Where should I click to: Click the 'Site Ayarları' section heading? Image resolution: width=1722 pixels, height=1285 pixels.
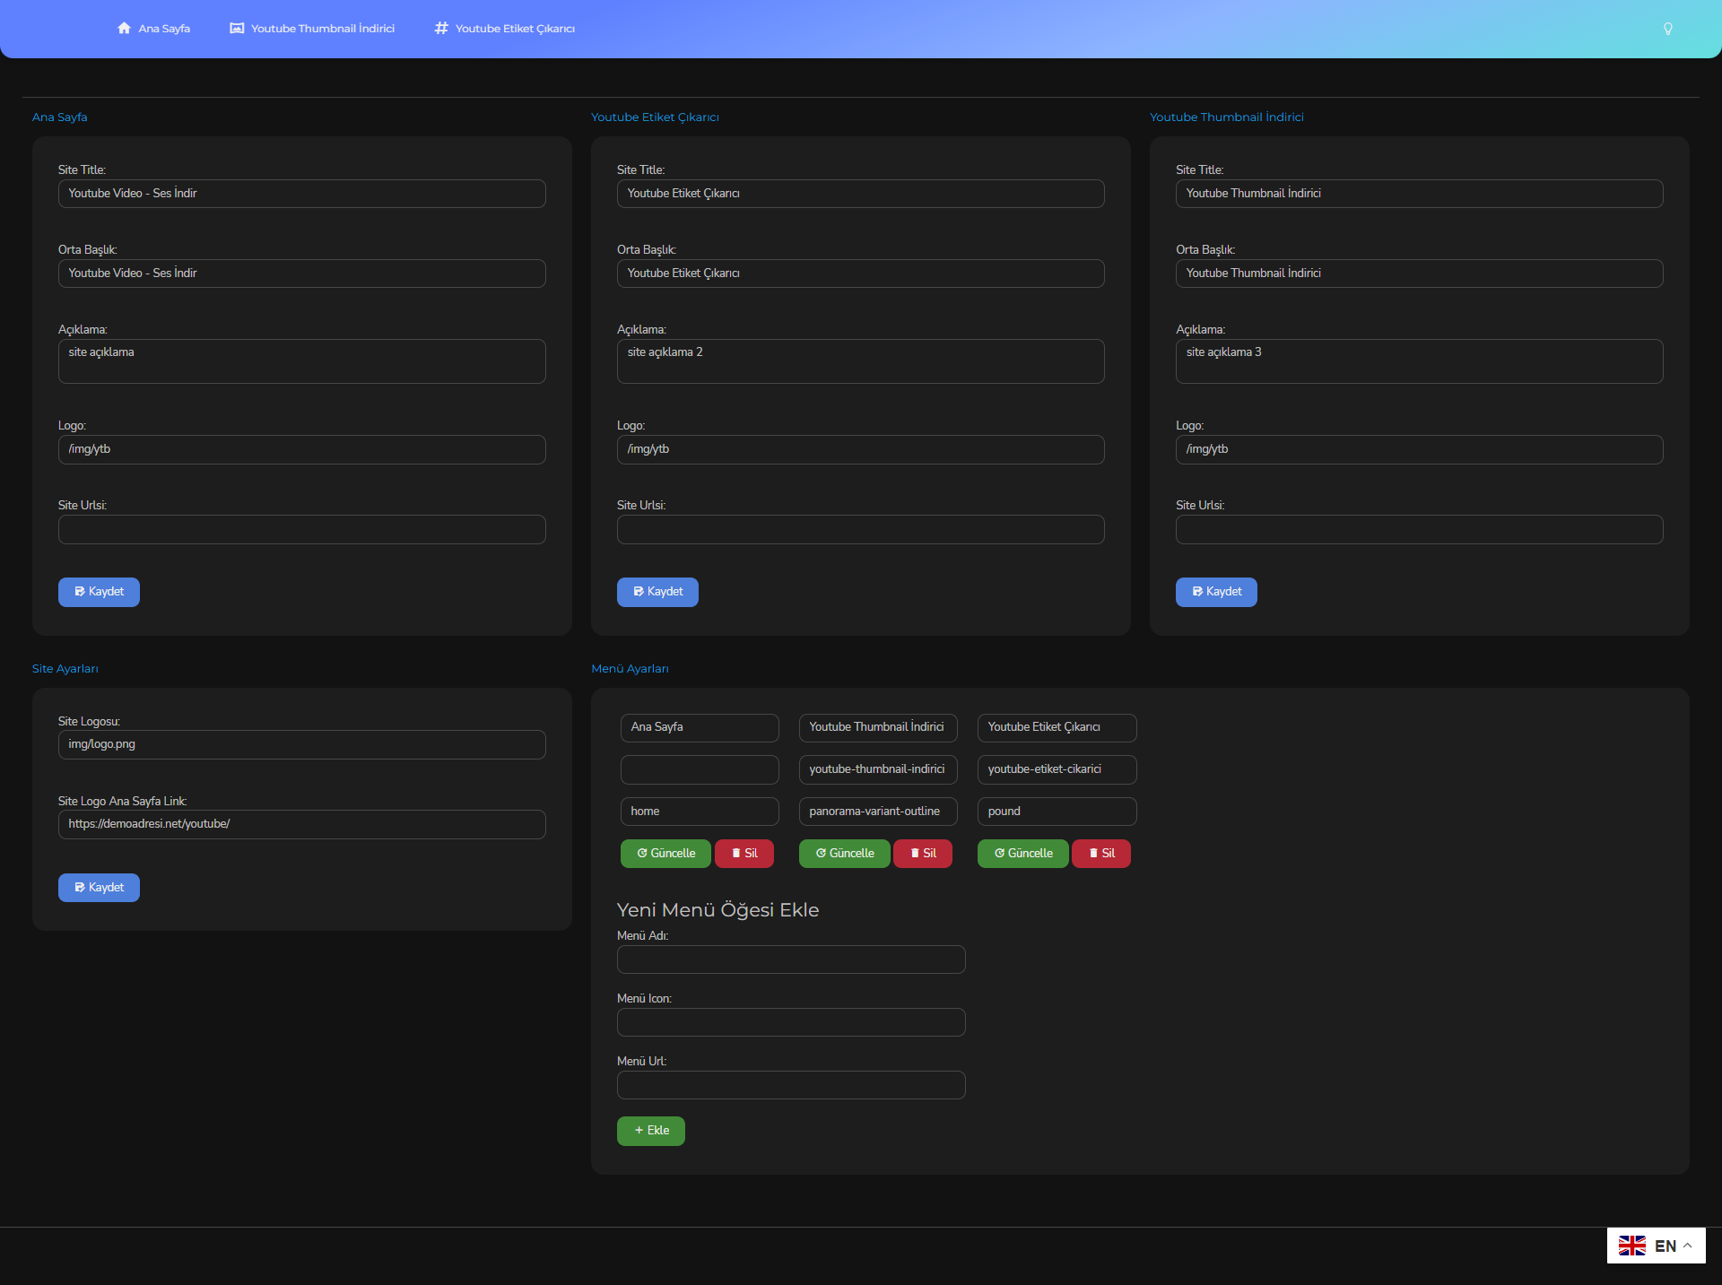[x=65, y=669]
